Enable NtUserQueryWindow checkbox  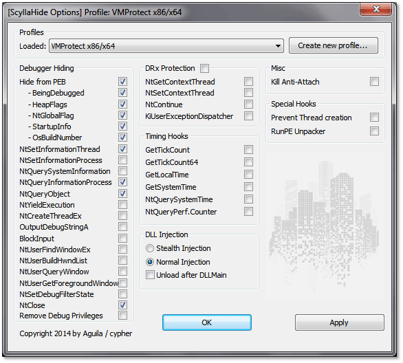[122, 272]
